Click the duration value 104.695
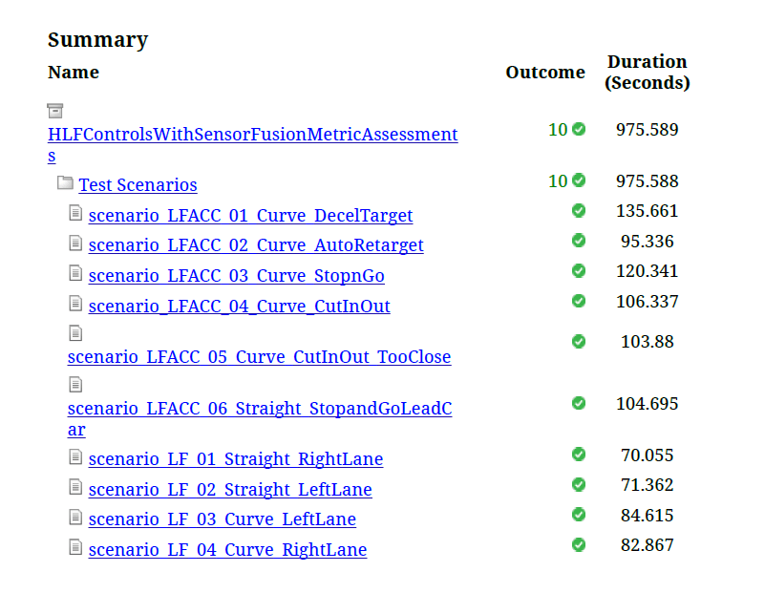765x593 pixels. (647, 404)
